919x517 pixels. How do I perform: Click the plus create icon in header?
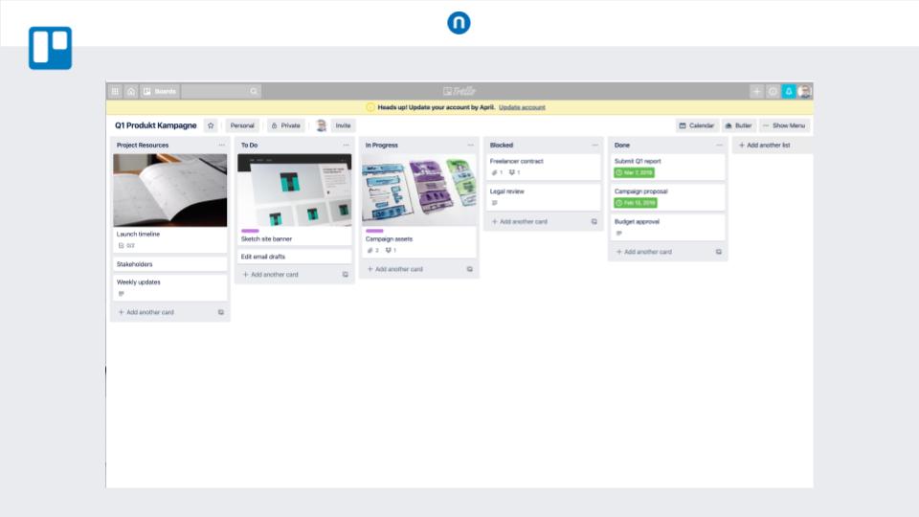coord(756,92)
